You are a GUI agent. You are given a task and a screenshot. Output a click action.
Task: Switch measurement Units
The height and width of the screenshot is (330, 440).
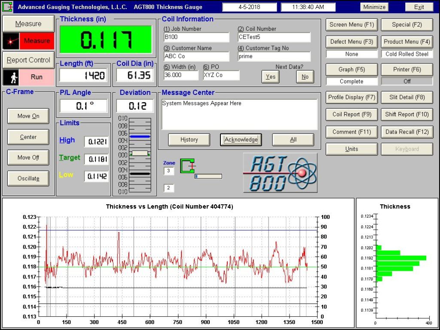351,149
